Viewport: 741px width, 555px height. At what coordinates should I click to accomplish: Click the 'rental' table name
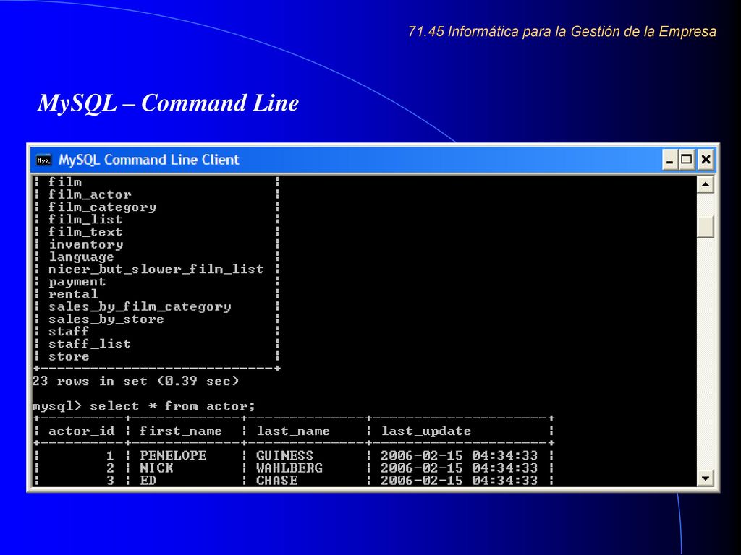coord(73,294)
